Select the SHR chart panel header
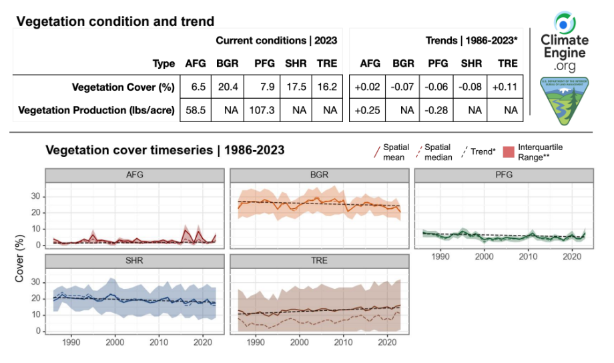The height and width of the screenshot is (363, 614). (135, 260)
